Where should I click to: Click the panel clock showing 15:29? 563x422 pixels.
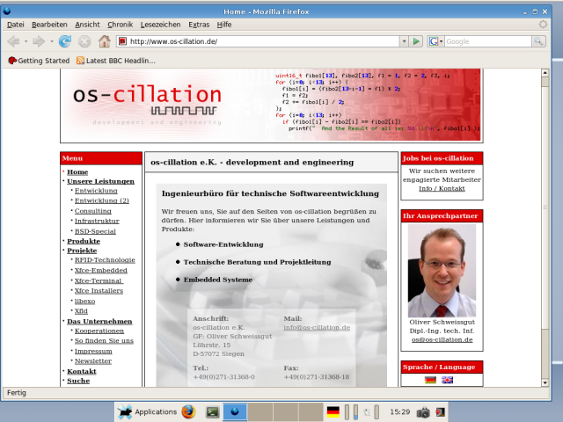pos(399,411)
